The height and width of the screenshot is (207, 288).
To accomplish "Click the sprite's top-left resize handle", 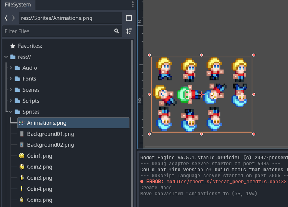I will (149, 55).
